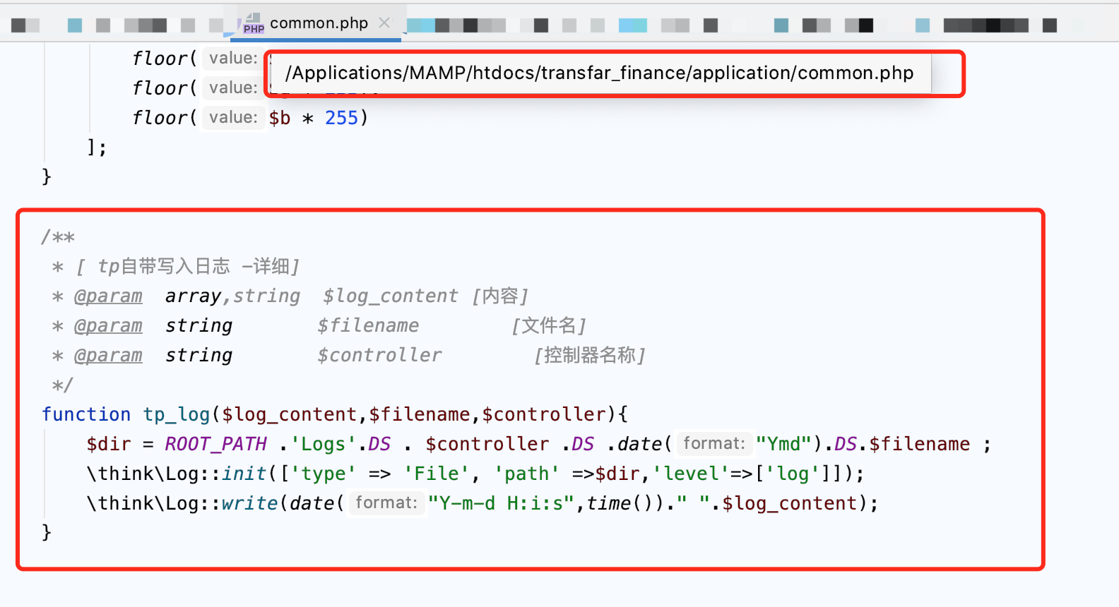Click the PHP file icon on the tab
This screenshot has width=1119, height=607.
[253, 23]
